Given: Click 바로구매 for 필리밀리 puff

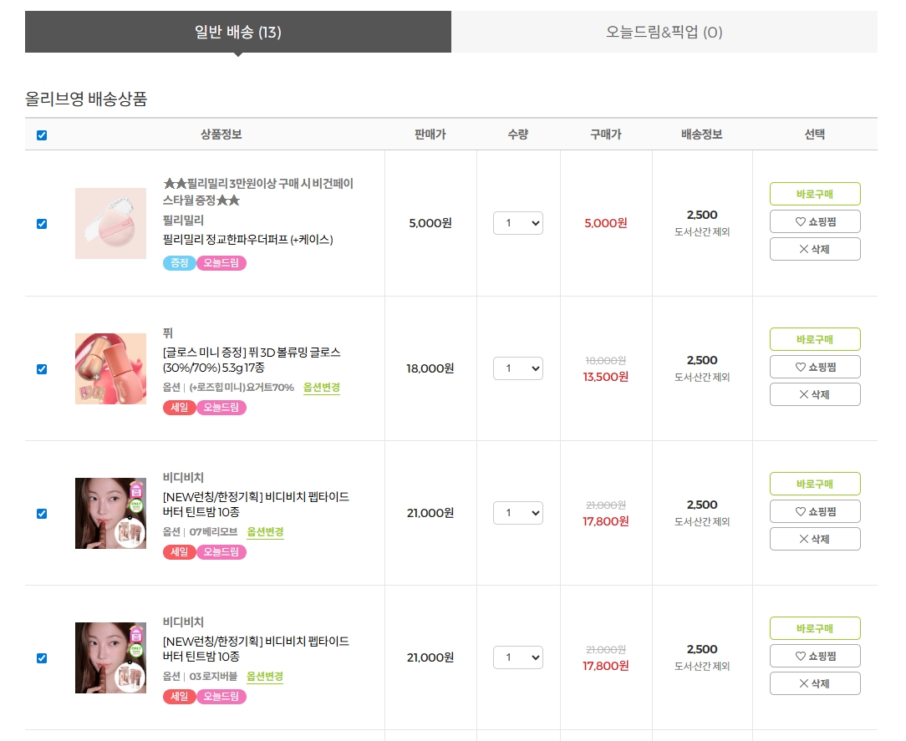Looking at the screenshot, I should 815,194.
